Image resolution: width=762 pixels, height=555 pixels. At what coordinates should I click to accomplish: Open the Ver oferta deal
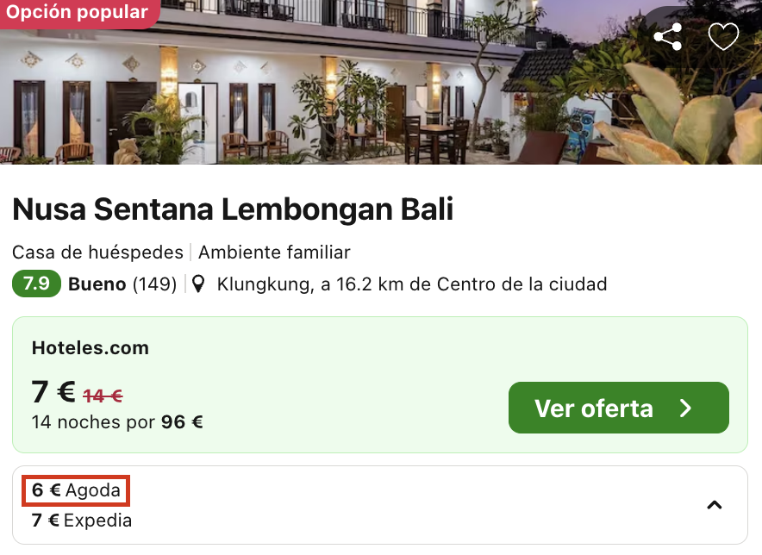619,408
